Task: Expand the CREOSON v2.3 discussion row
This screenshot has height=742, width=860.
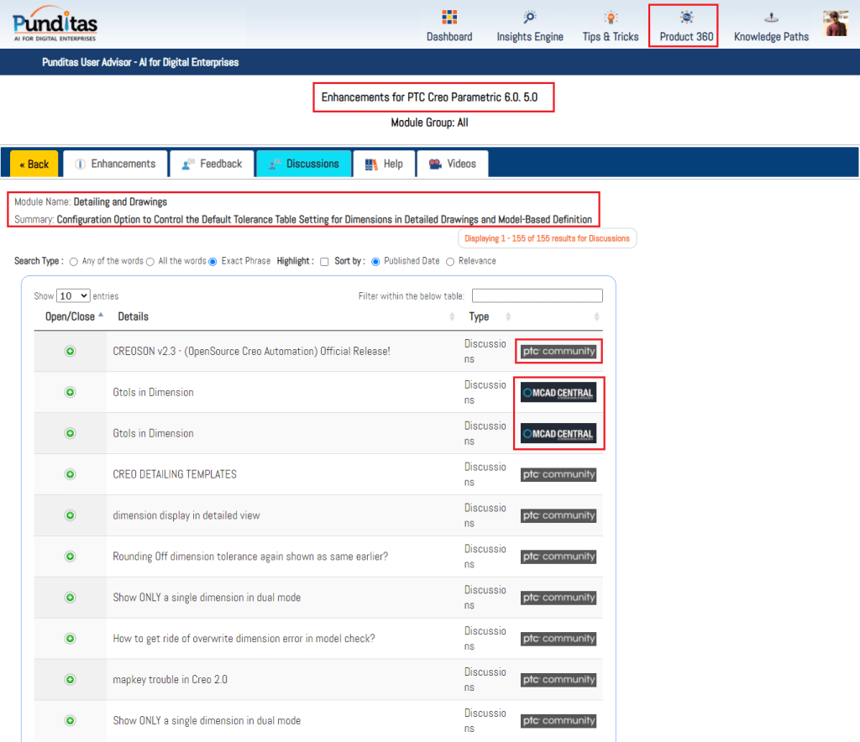Action: 71,352
